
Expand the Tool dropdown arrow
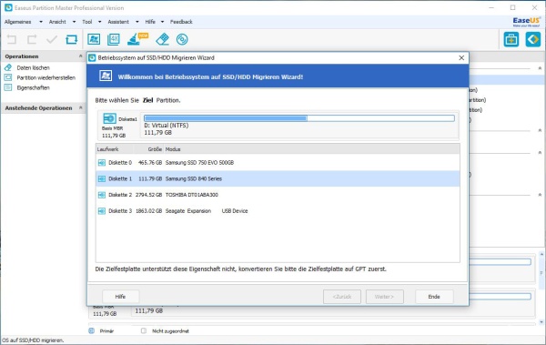pyautogui.click(x=99, y=22)
